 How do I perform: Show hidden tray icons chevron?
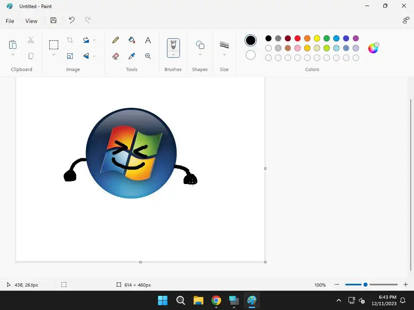tap(339, 300)
